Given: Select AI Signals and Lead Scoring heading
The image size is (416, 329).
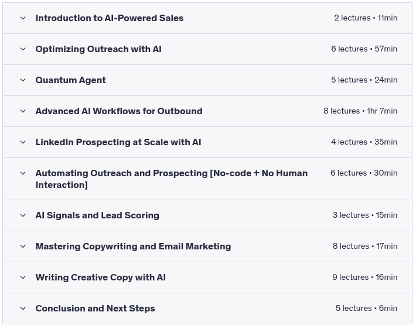Looking at the screenshot, I should point(97,215).
